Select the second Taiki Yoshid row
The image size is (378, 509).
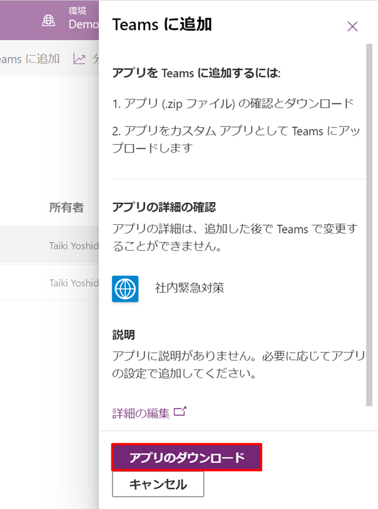click(x=49, y=283)
